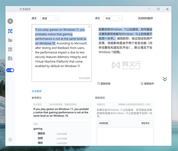Click the machine translation text under 机翻译文
178x151 pixels.
click(x=124, y=113)
